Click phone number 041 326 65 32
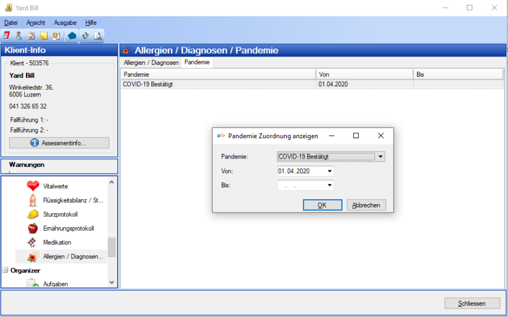Image resolution: width=508 pixels, height=317 pixels. (x=28, y=106)
